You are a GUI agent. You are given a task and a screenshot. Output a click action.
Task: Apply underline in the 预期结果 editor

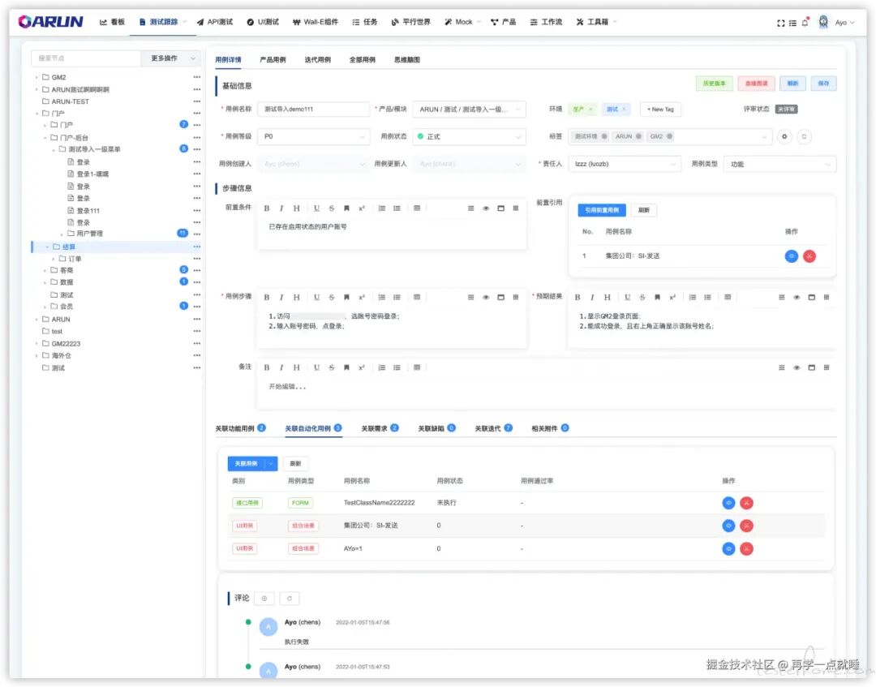(627, 297)
